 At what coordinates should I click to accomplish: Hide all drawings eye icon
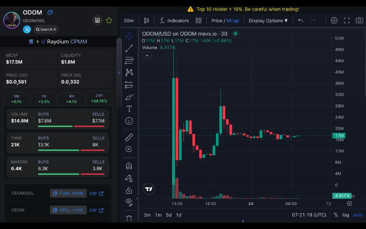[129, 202]
